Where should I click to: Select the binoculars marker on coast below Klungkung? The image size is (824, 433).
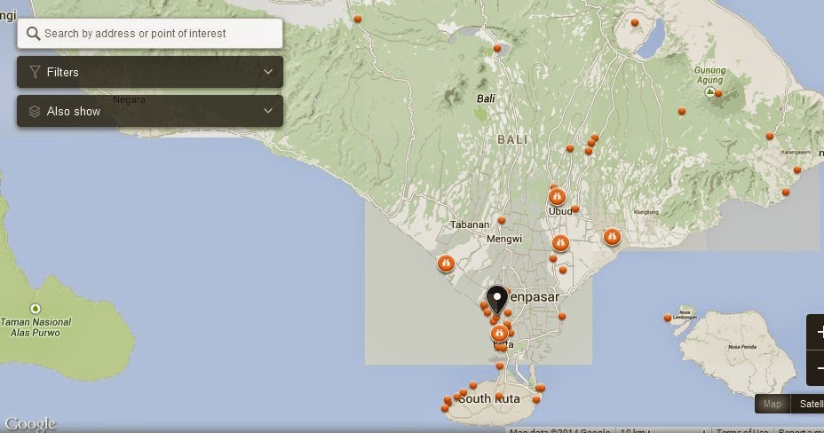pos(612,237)
